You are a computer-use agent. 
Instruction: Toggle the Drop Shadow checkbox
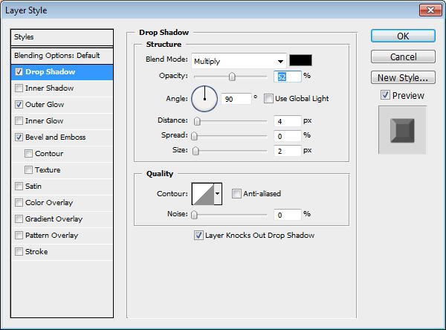[19, 72]
